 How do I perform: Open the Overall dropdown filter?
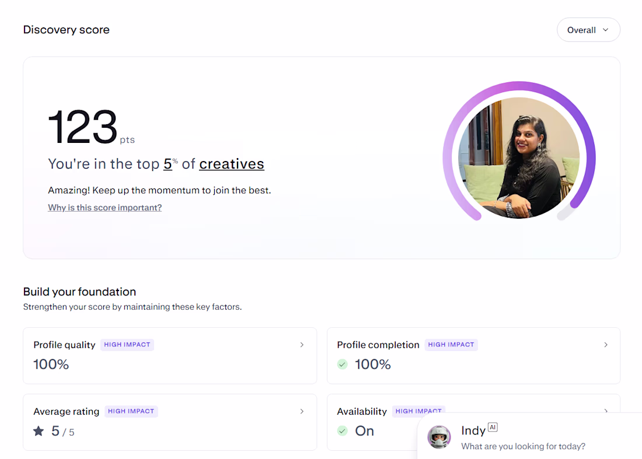pyautogui.click(x=588, y=30)
